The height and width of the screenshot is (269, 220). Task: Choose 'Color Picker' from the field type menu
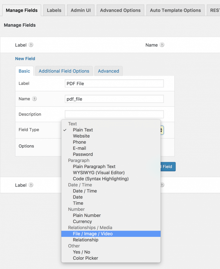coord(85,258)
